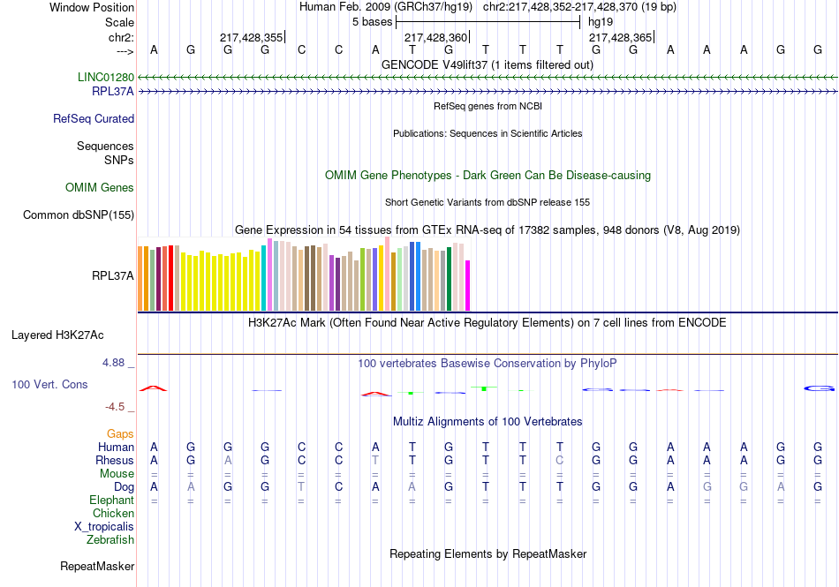
Task: Click the Layered H3K27Ac track label
Action: click(57, 335)
